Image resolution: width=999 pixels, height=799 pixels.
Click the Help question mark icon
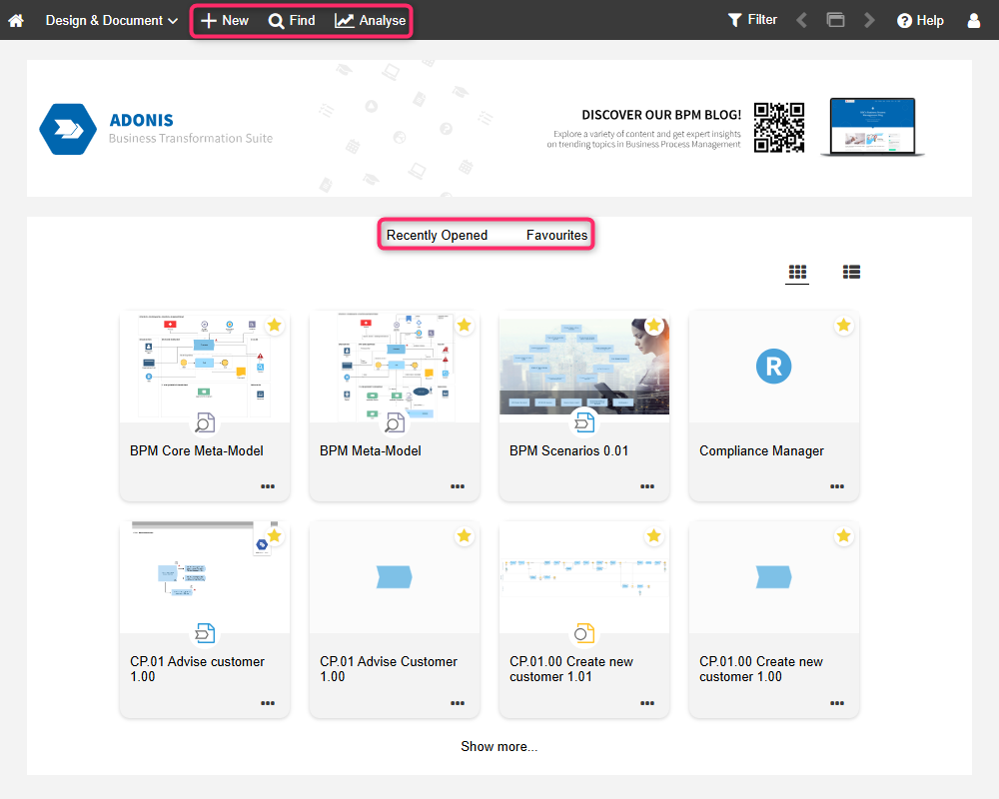pos(904,20)
